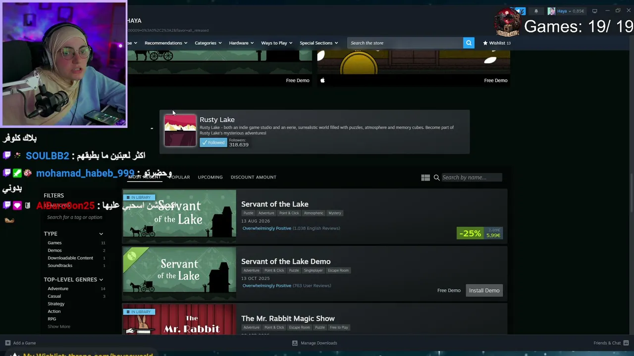Toggle the Followed button for Rusty Lake
This screenshot has width=634, height=356.
pos(213,142)
